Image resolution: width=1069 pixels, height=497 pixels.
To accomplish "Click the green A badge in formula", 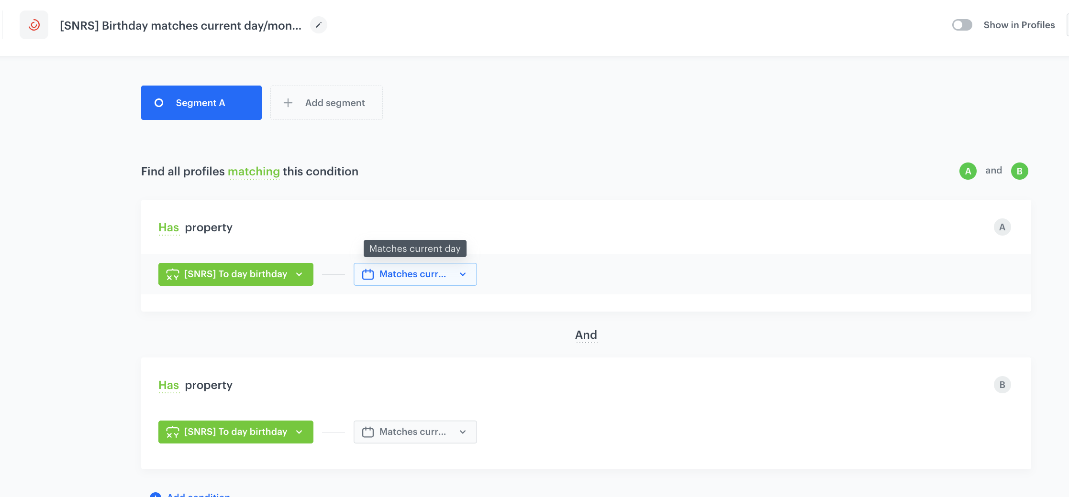I will pyautogui.click(x=968, y=171).
